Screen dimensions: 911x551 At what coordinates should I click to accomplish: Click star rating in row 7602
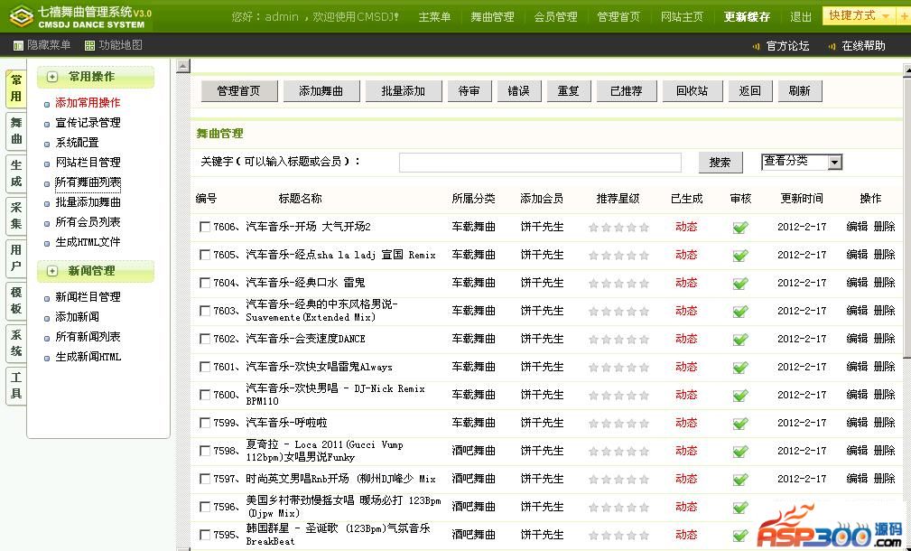[x=618, y=340]
